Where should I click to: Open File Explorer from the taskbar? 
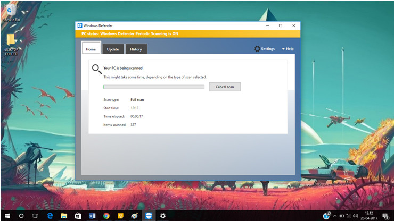tap(64, 216)
